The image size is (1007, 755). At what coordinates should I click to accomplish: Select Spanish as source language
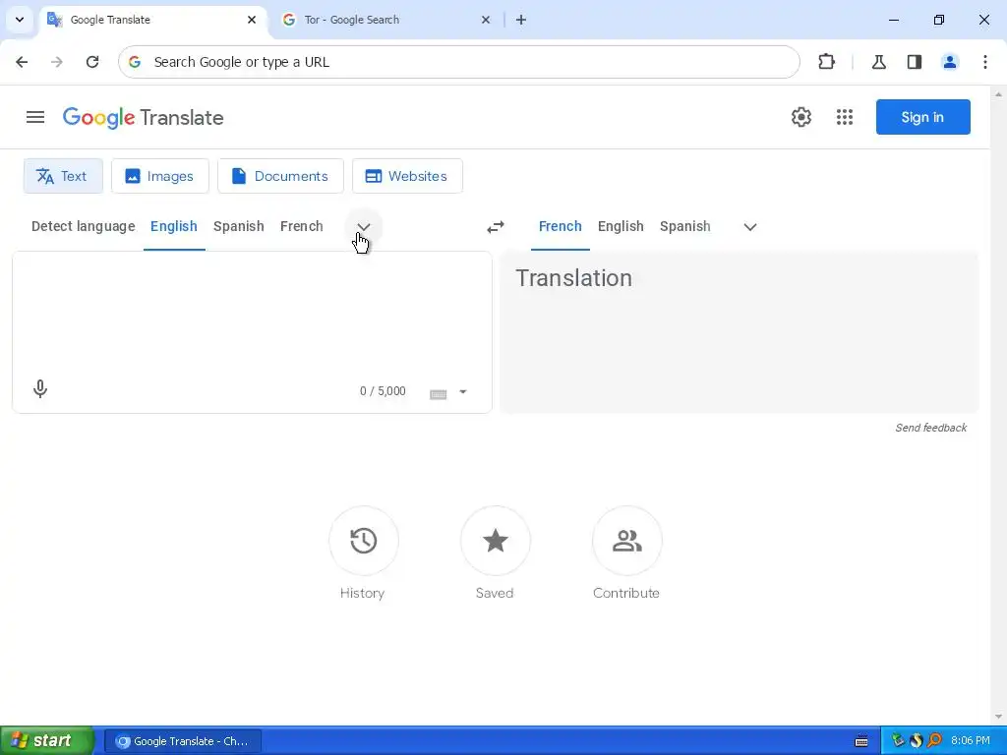238,226
